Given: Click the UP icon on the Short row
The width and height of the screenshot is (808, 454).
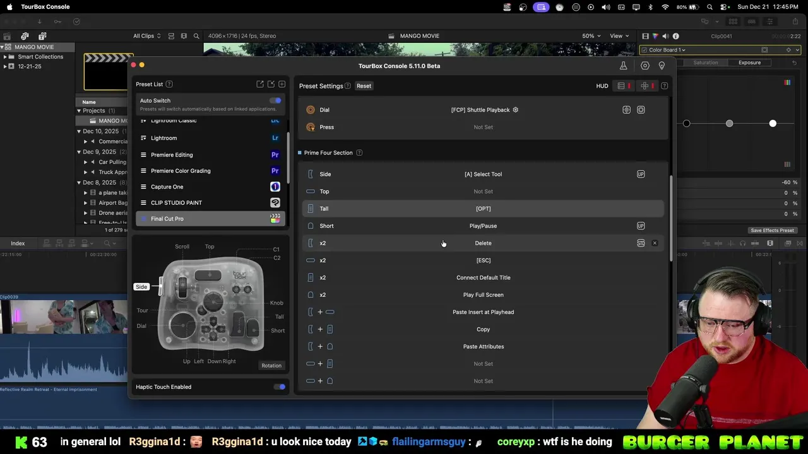Looking at the screenshot, I should [641, 226].
